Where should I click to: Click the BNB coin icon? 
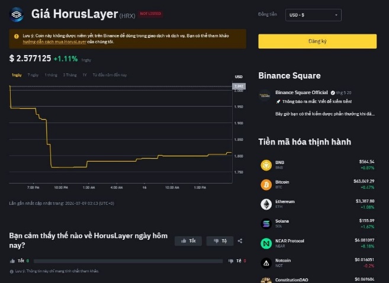coord(265,164)
